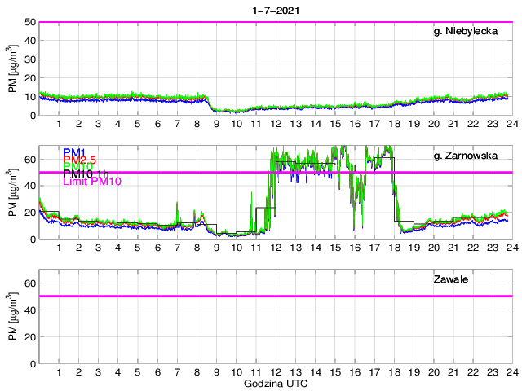The height and width of the screenshot is (391, 522).
Task: Click the Niebylecka panel's PM y-axis label
Action: tap(12, 68)
